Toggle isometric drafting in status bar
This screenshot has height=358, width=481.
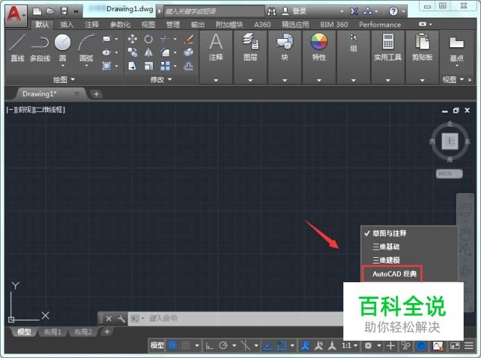click(245, 345)
